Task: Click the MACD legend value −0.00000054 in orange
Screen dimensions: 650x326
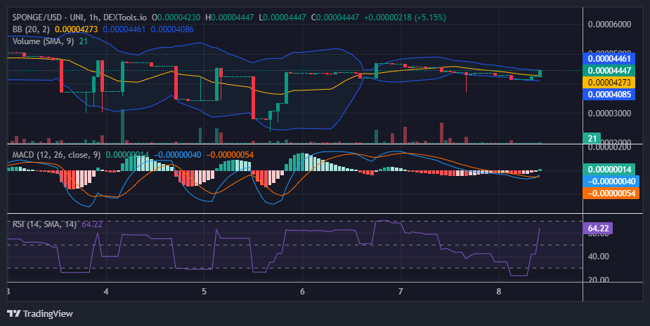Action: point(230,155)
